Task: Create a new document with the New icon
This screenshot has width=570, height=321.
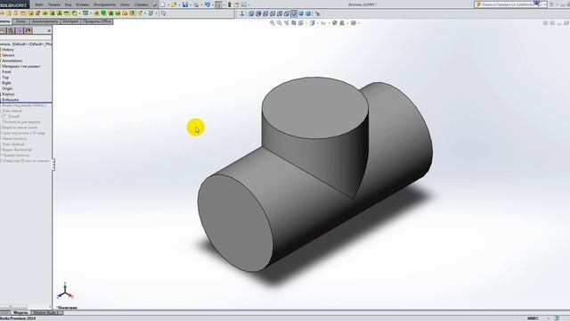Action: coord(162,4)
